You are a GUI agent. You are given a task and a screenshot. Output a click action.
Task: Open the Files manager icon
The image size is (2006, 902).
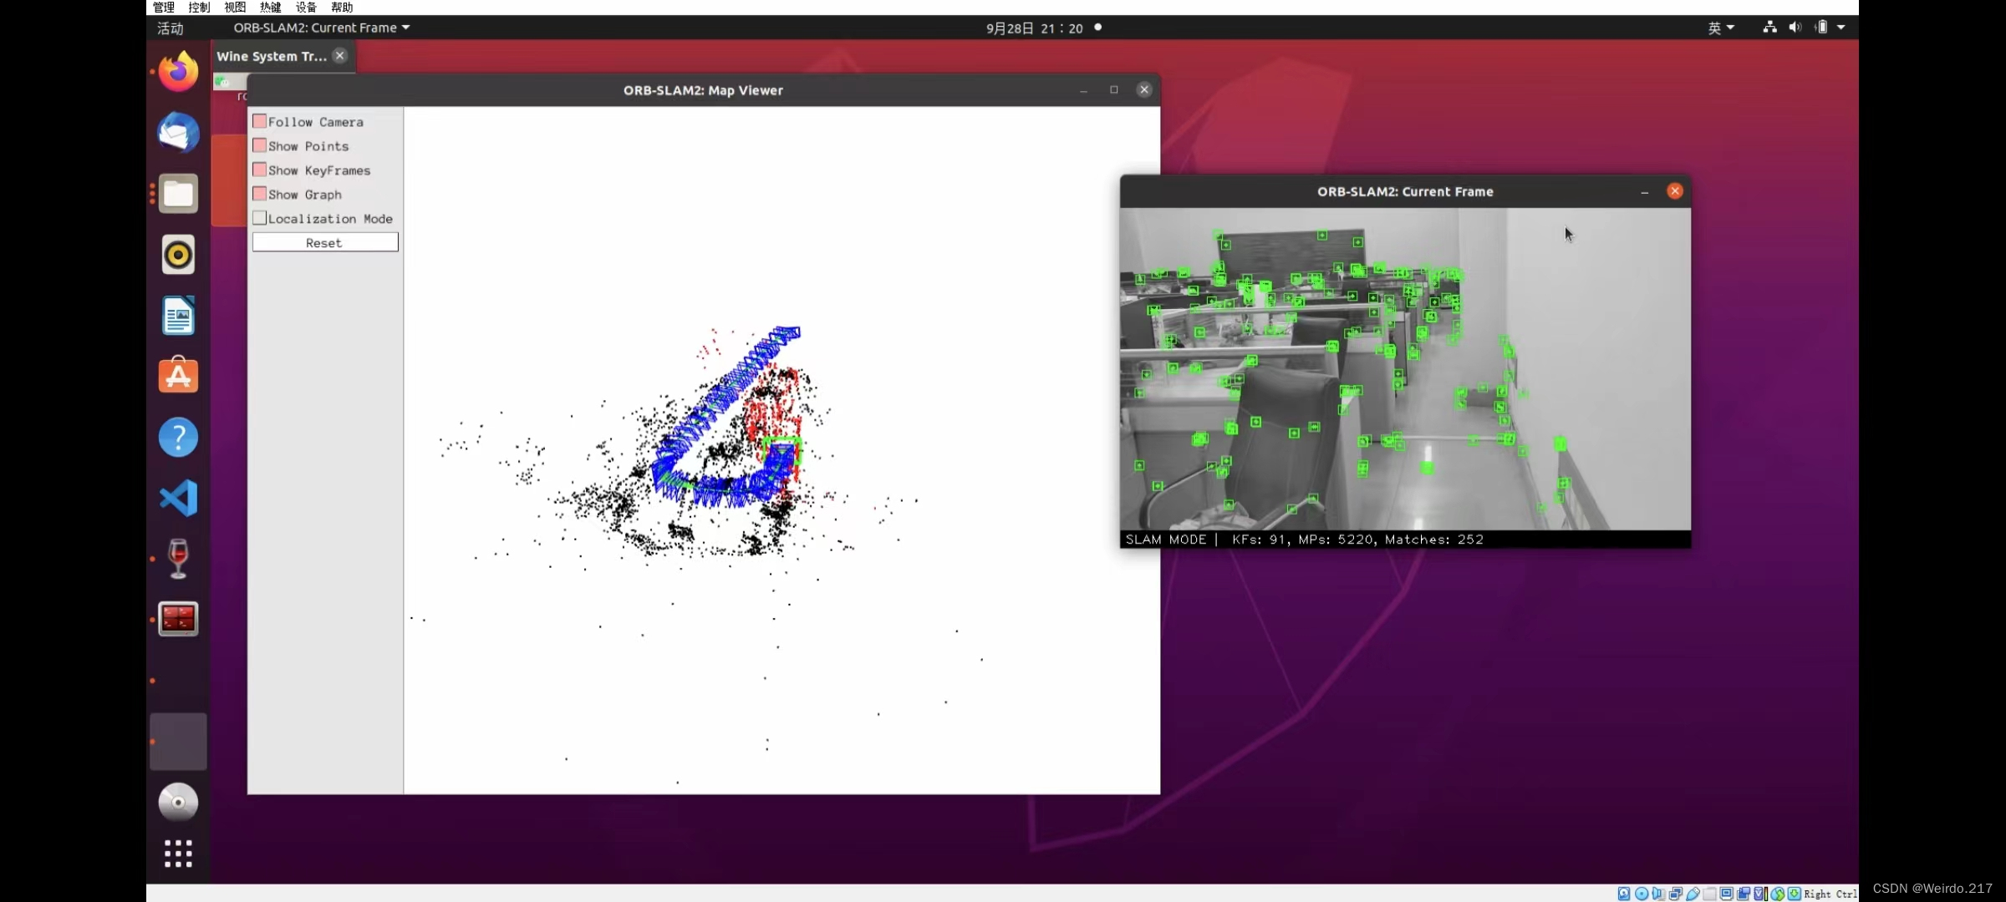click(x=178, y=194)
